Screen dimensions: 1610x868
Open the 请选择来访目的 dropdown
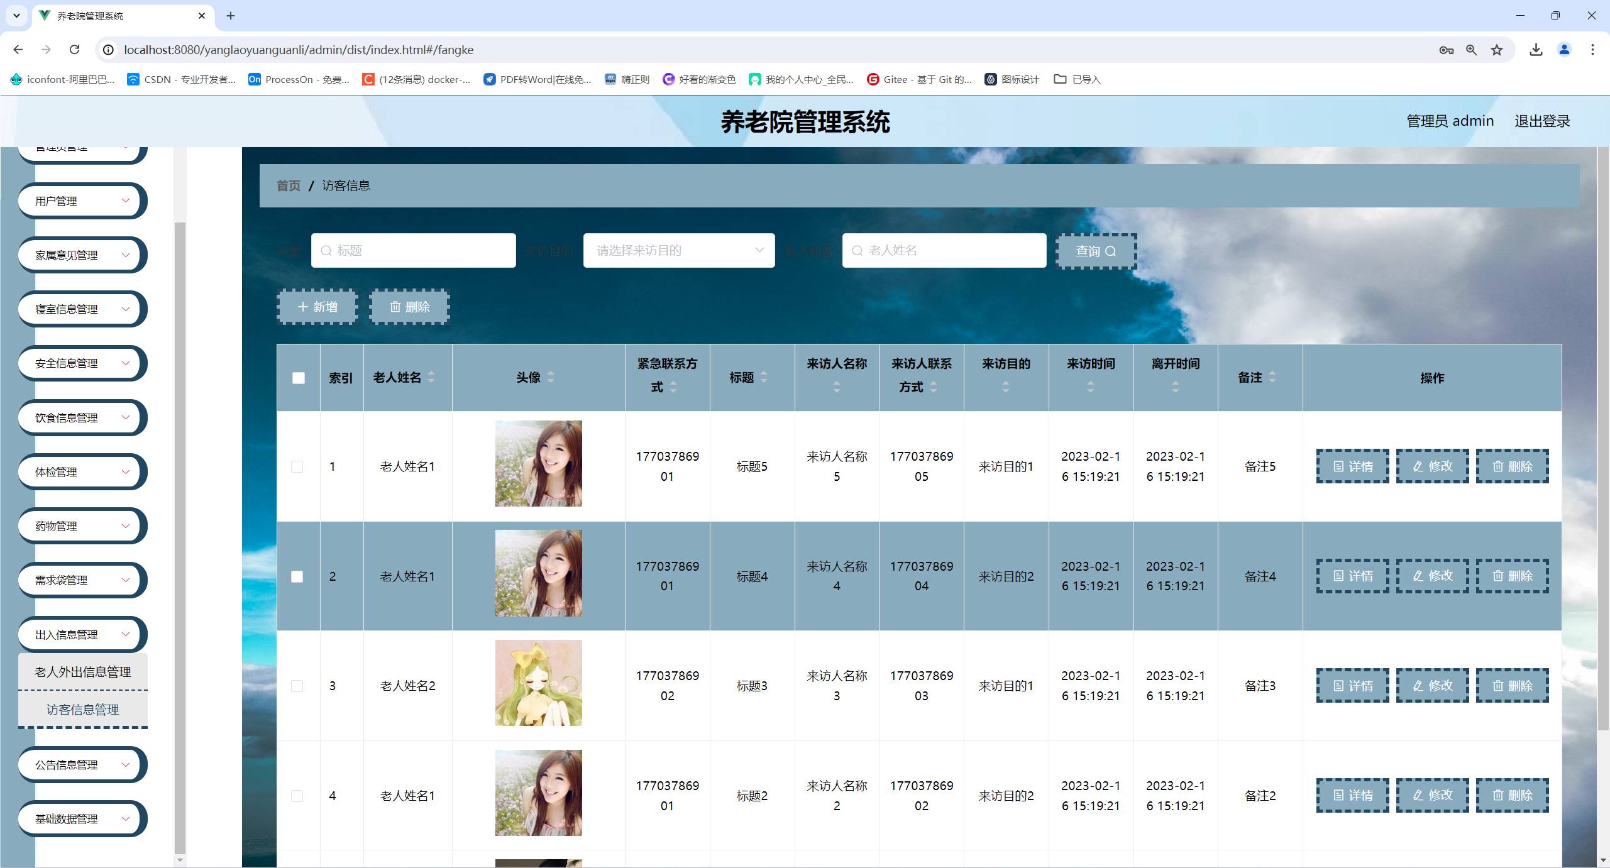(x=678, y=250)
